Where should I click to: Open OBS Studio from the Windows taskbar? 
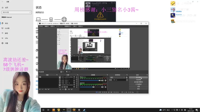[x=69, y=110]
